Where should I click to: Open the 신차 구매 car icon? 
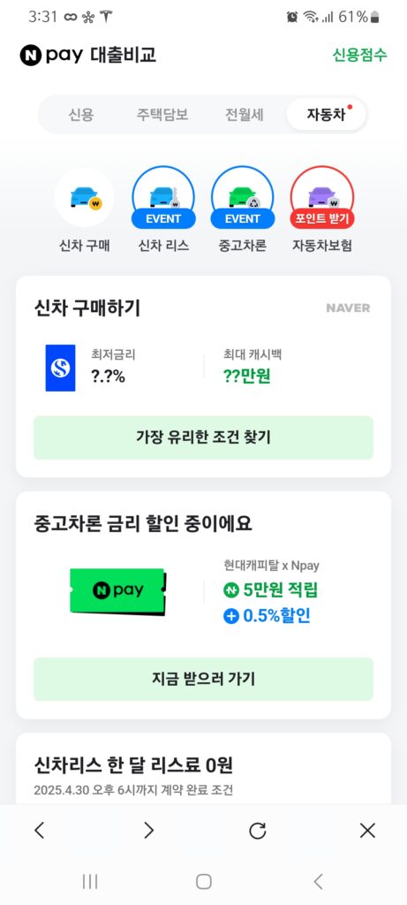point(84,198)
